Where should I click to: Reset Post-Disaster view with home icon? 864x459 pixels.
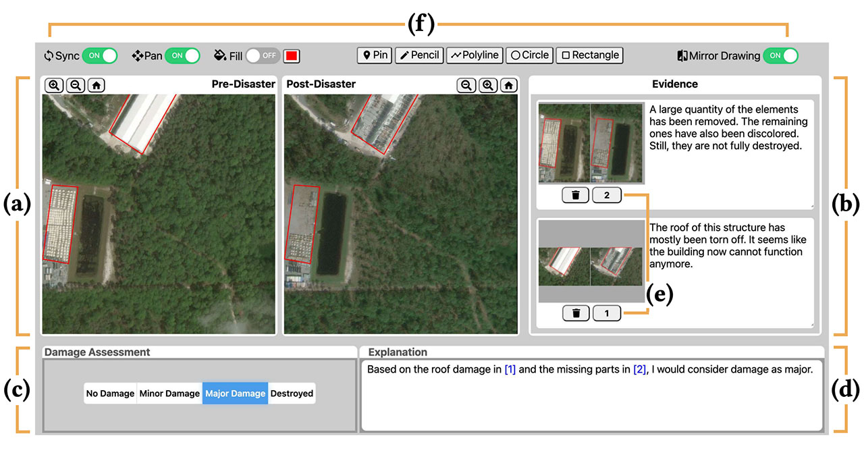pyautogui.click(x=509, y=85)
